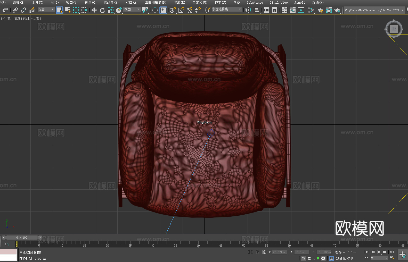This screenshot has width=408, height=262.
Task: Toggle the Ribbon display icon
Action: coord(284,10)
